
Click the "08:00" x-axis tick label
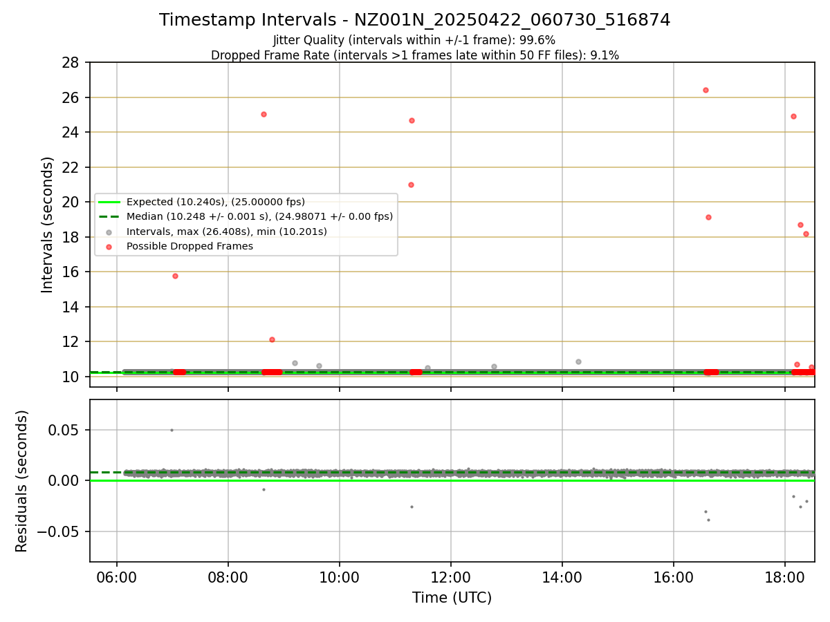tap(228, 576)
